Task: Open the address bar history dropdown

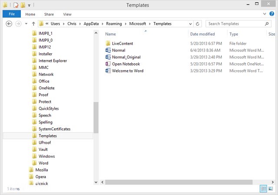Action: tap(190, 24)
